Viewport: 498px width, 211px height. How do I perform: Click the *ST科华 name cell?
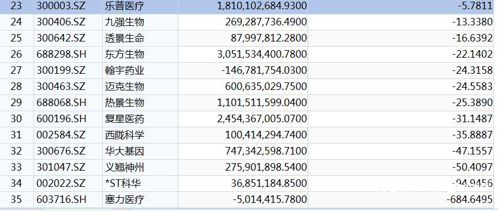(x=140, y=183)
